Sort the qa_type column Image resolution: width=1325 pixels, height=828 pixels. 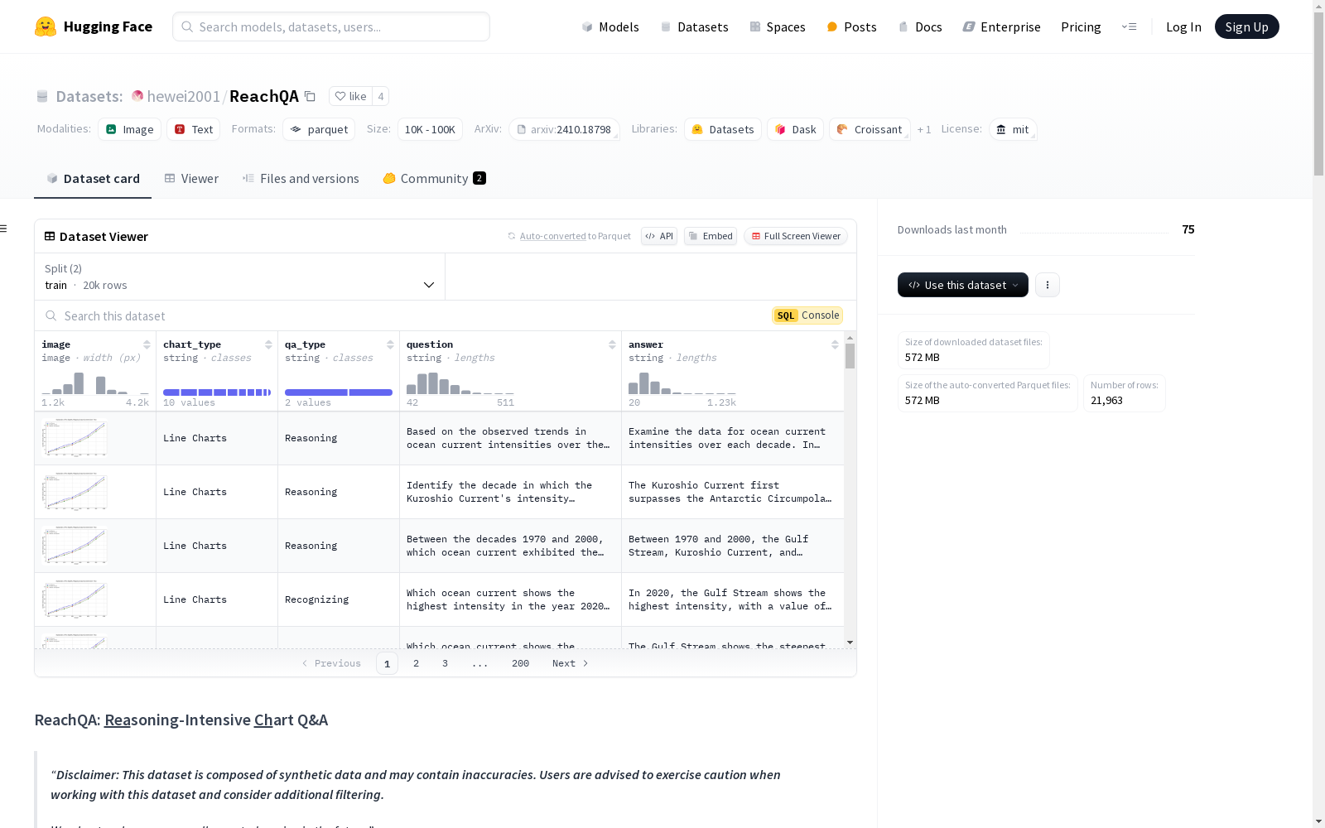pos(390,344)
